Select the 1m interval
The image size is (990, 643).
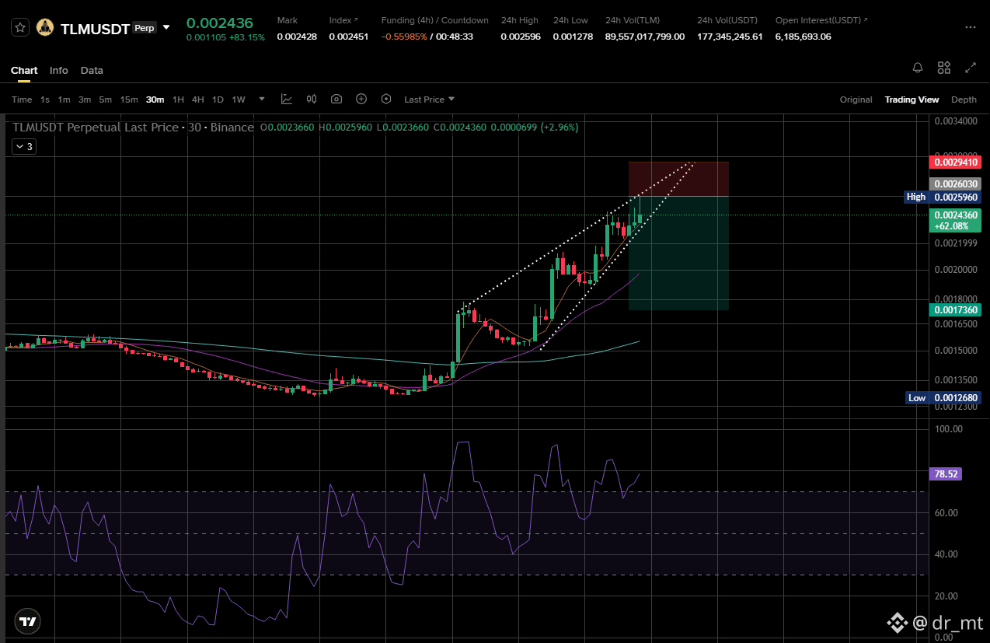tap(64, 100)
